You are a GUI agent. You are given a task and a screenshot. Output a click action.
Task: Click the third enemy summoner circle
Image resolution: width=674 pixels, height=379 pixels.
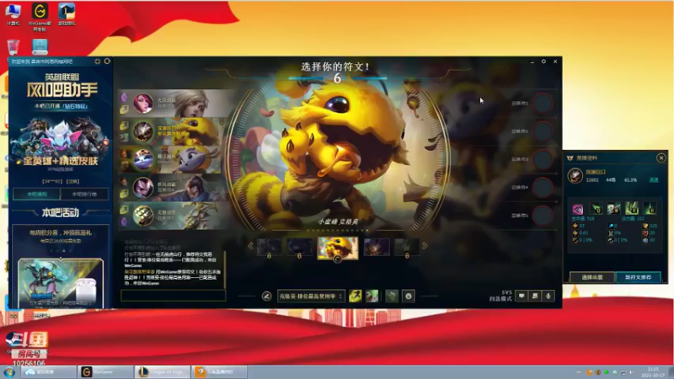coord(543,159)
